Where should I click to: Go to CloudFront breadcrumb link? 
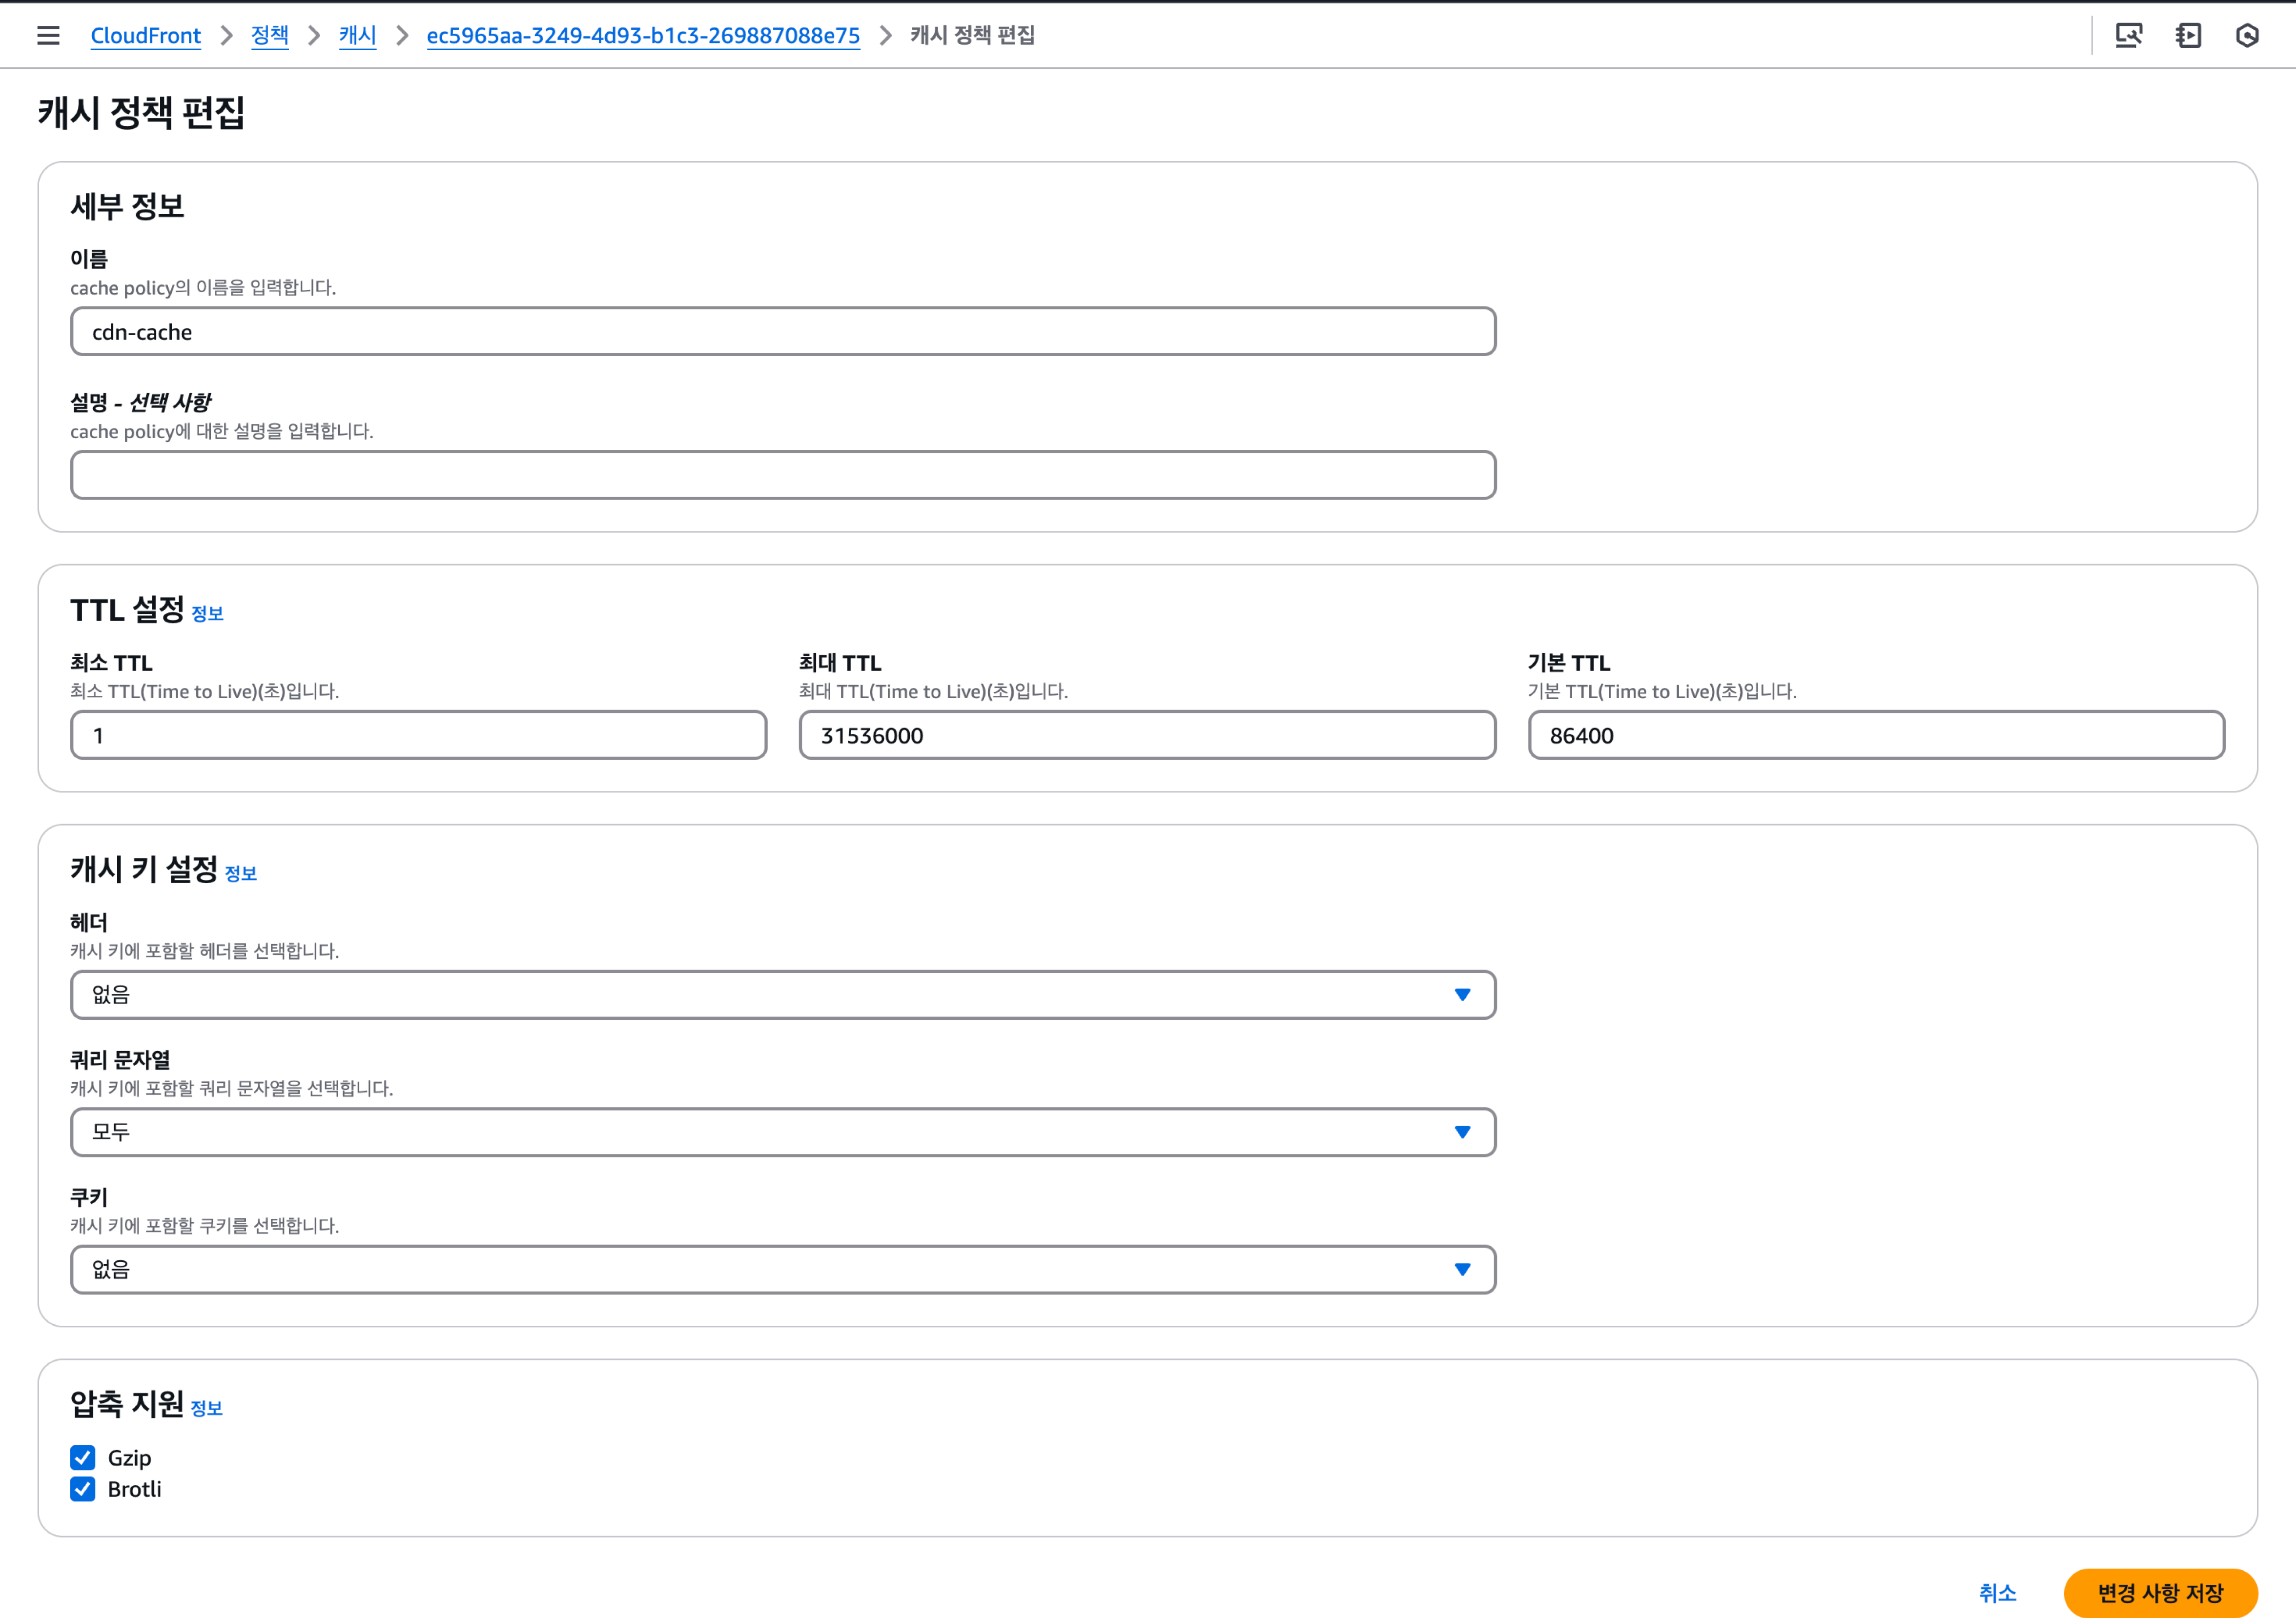click(x=146, y=36)
